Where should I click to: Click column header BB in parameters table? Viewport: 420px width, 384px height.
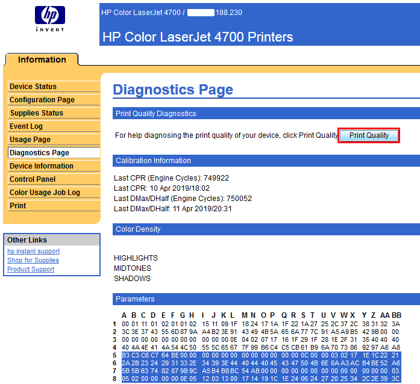pos(396,315)
